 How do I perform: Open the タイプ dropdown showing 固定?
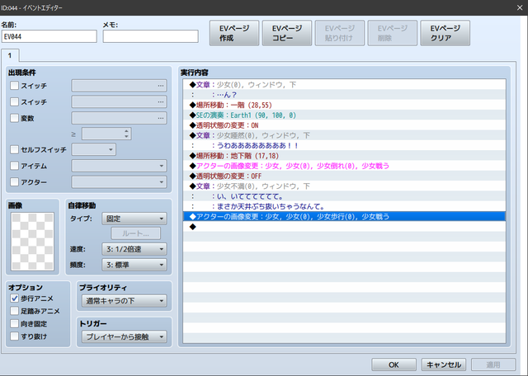pos(134,219)
